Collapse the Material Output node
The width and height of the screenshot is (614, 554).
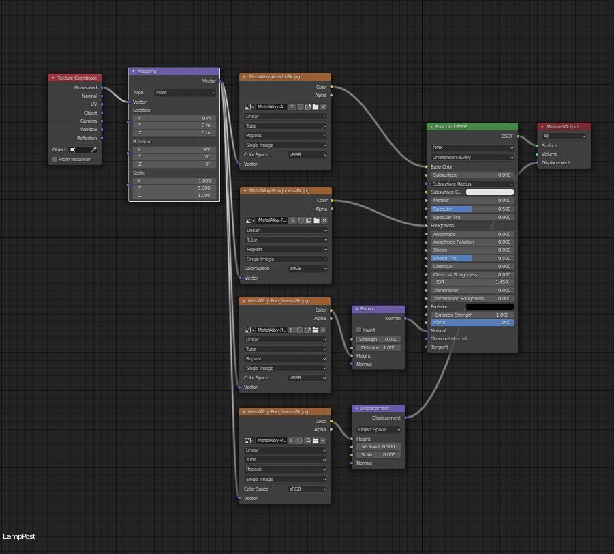coord(542,127)
